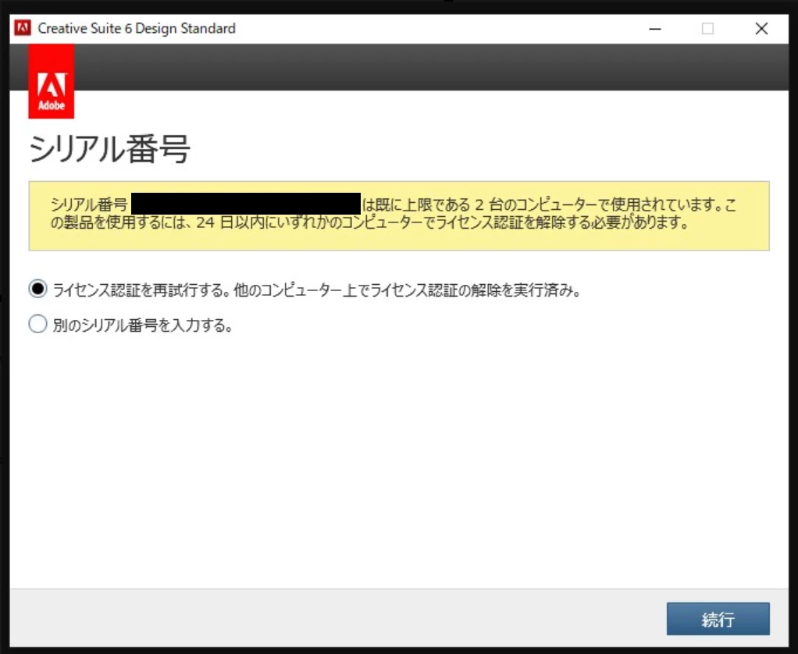The width and height of the screenshot is (798, 654).
Task: Click the 続行 continue button
Action: (x=718, y=619)
